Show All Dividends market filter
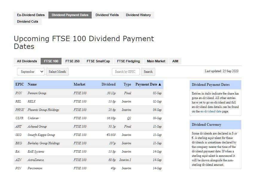 pos(27,61)
